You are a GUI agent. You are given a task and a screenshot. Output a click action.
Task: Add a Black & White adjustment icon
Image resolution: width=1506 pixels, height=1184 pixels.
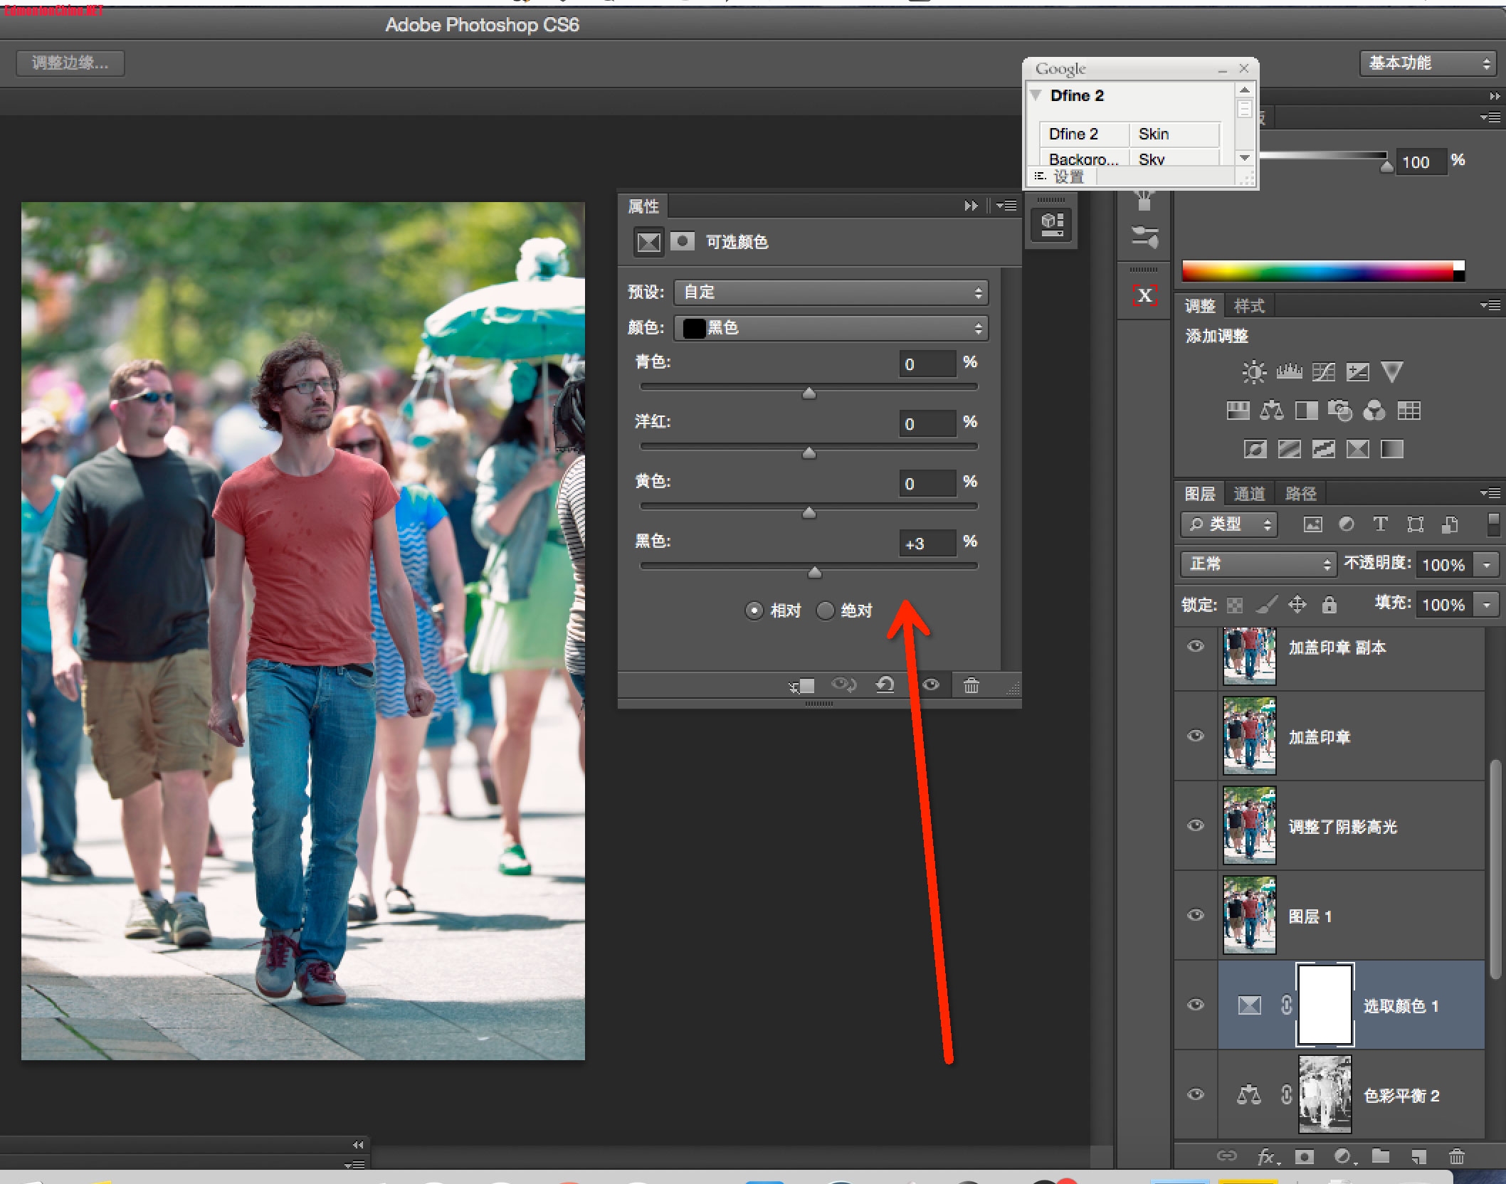[x=1306, y=411]
